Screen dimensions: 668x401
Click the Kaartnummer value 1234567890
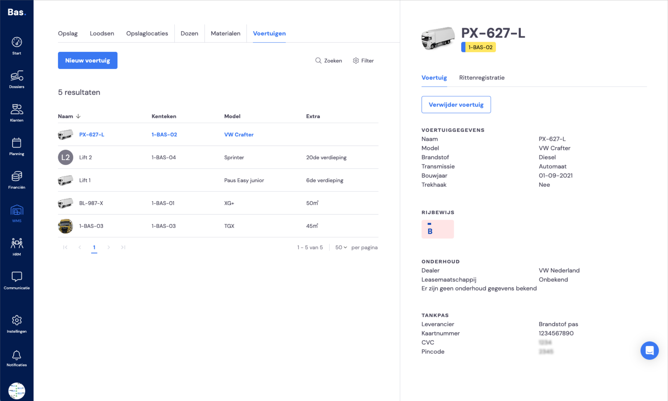click(x=556, y=333)
